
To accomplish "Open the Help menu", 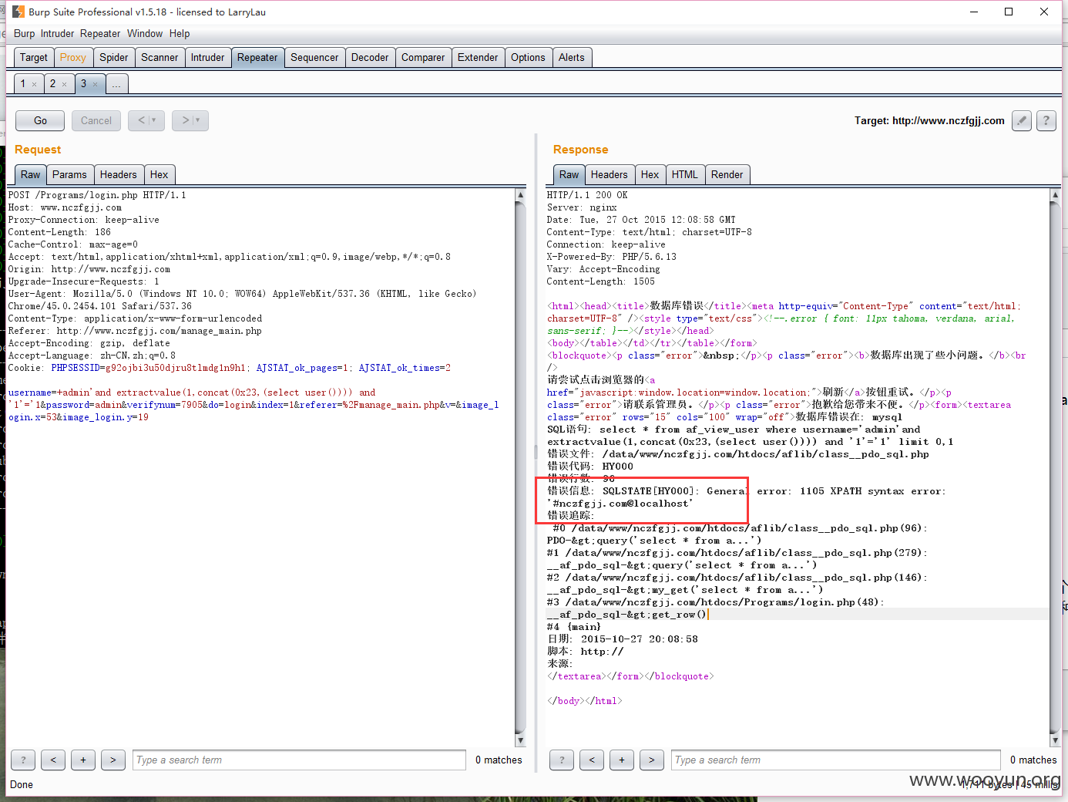I will [x=180, y=33].
